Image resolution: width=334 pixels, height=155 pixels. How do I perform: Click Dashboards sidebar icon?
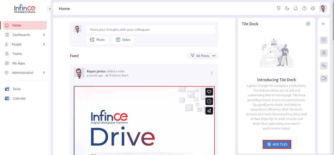7,35
